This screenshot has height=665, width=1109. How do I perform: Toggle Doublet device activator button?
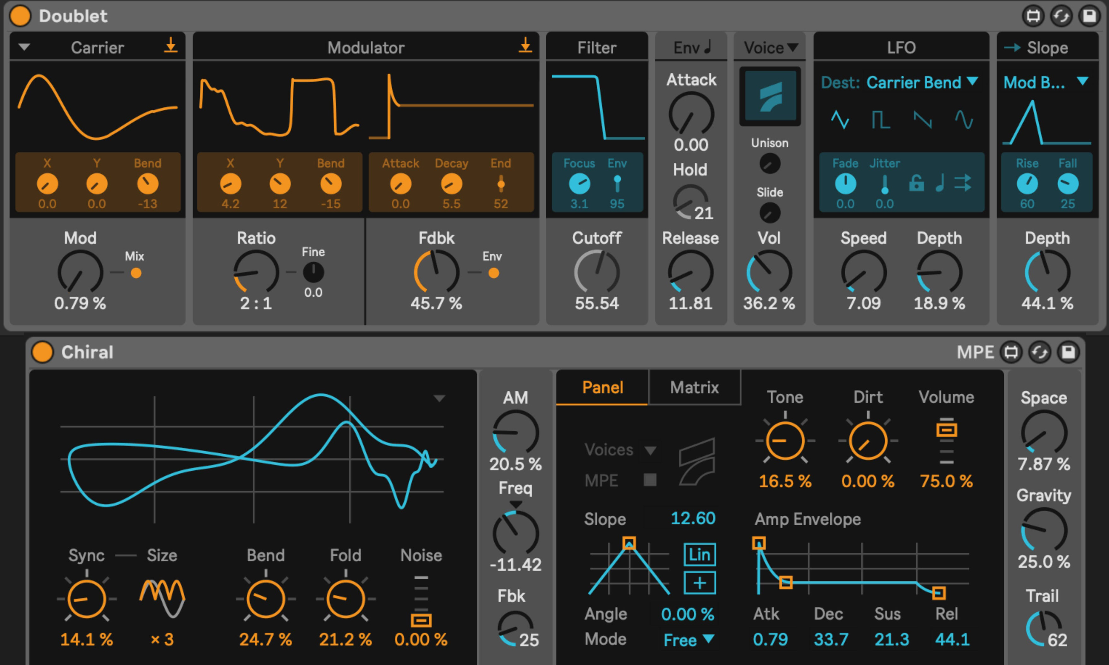pos(20,16)
